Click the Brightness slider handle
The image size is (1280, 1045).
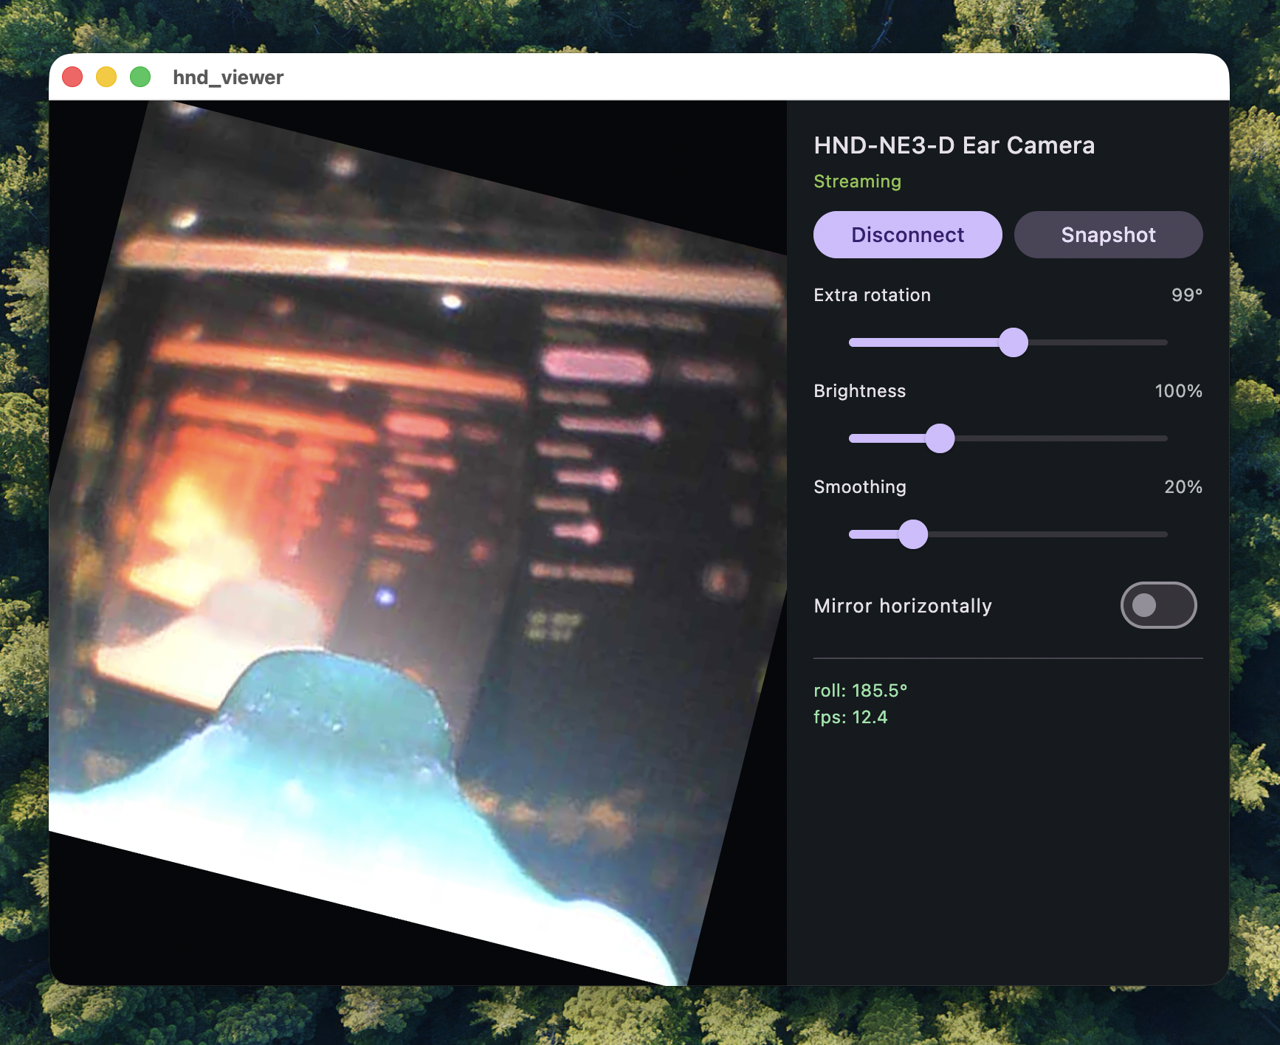(x=940, y=438)
